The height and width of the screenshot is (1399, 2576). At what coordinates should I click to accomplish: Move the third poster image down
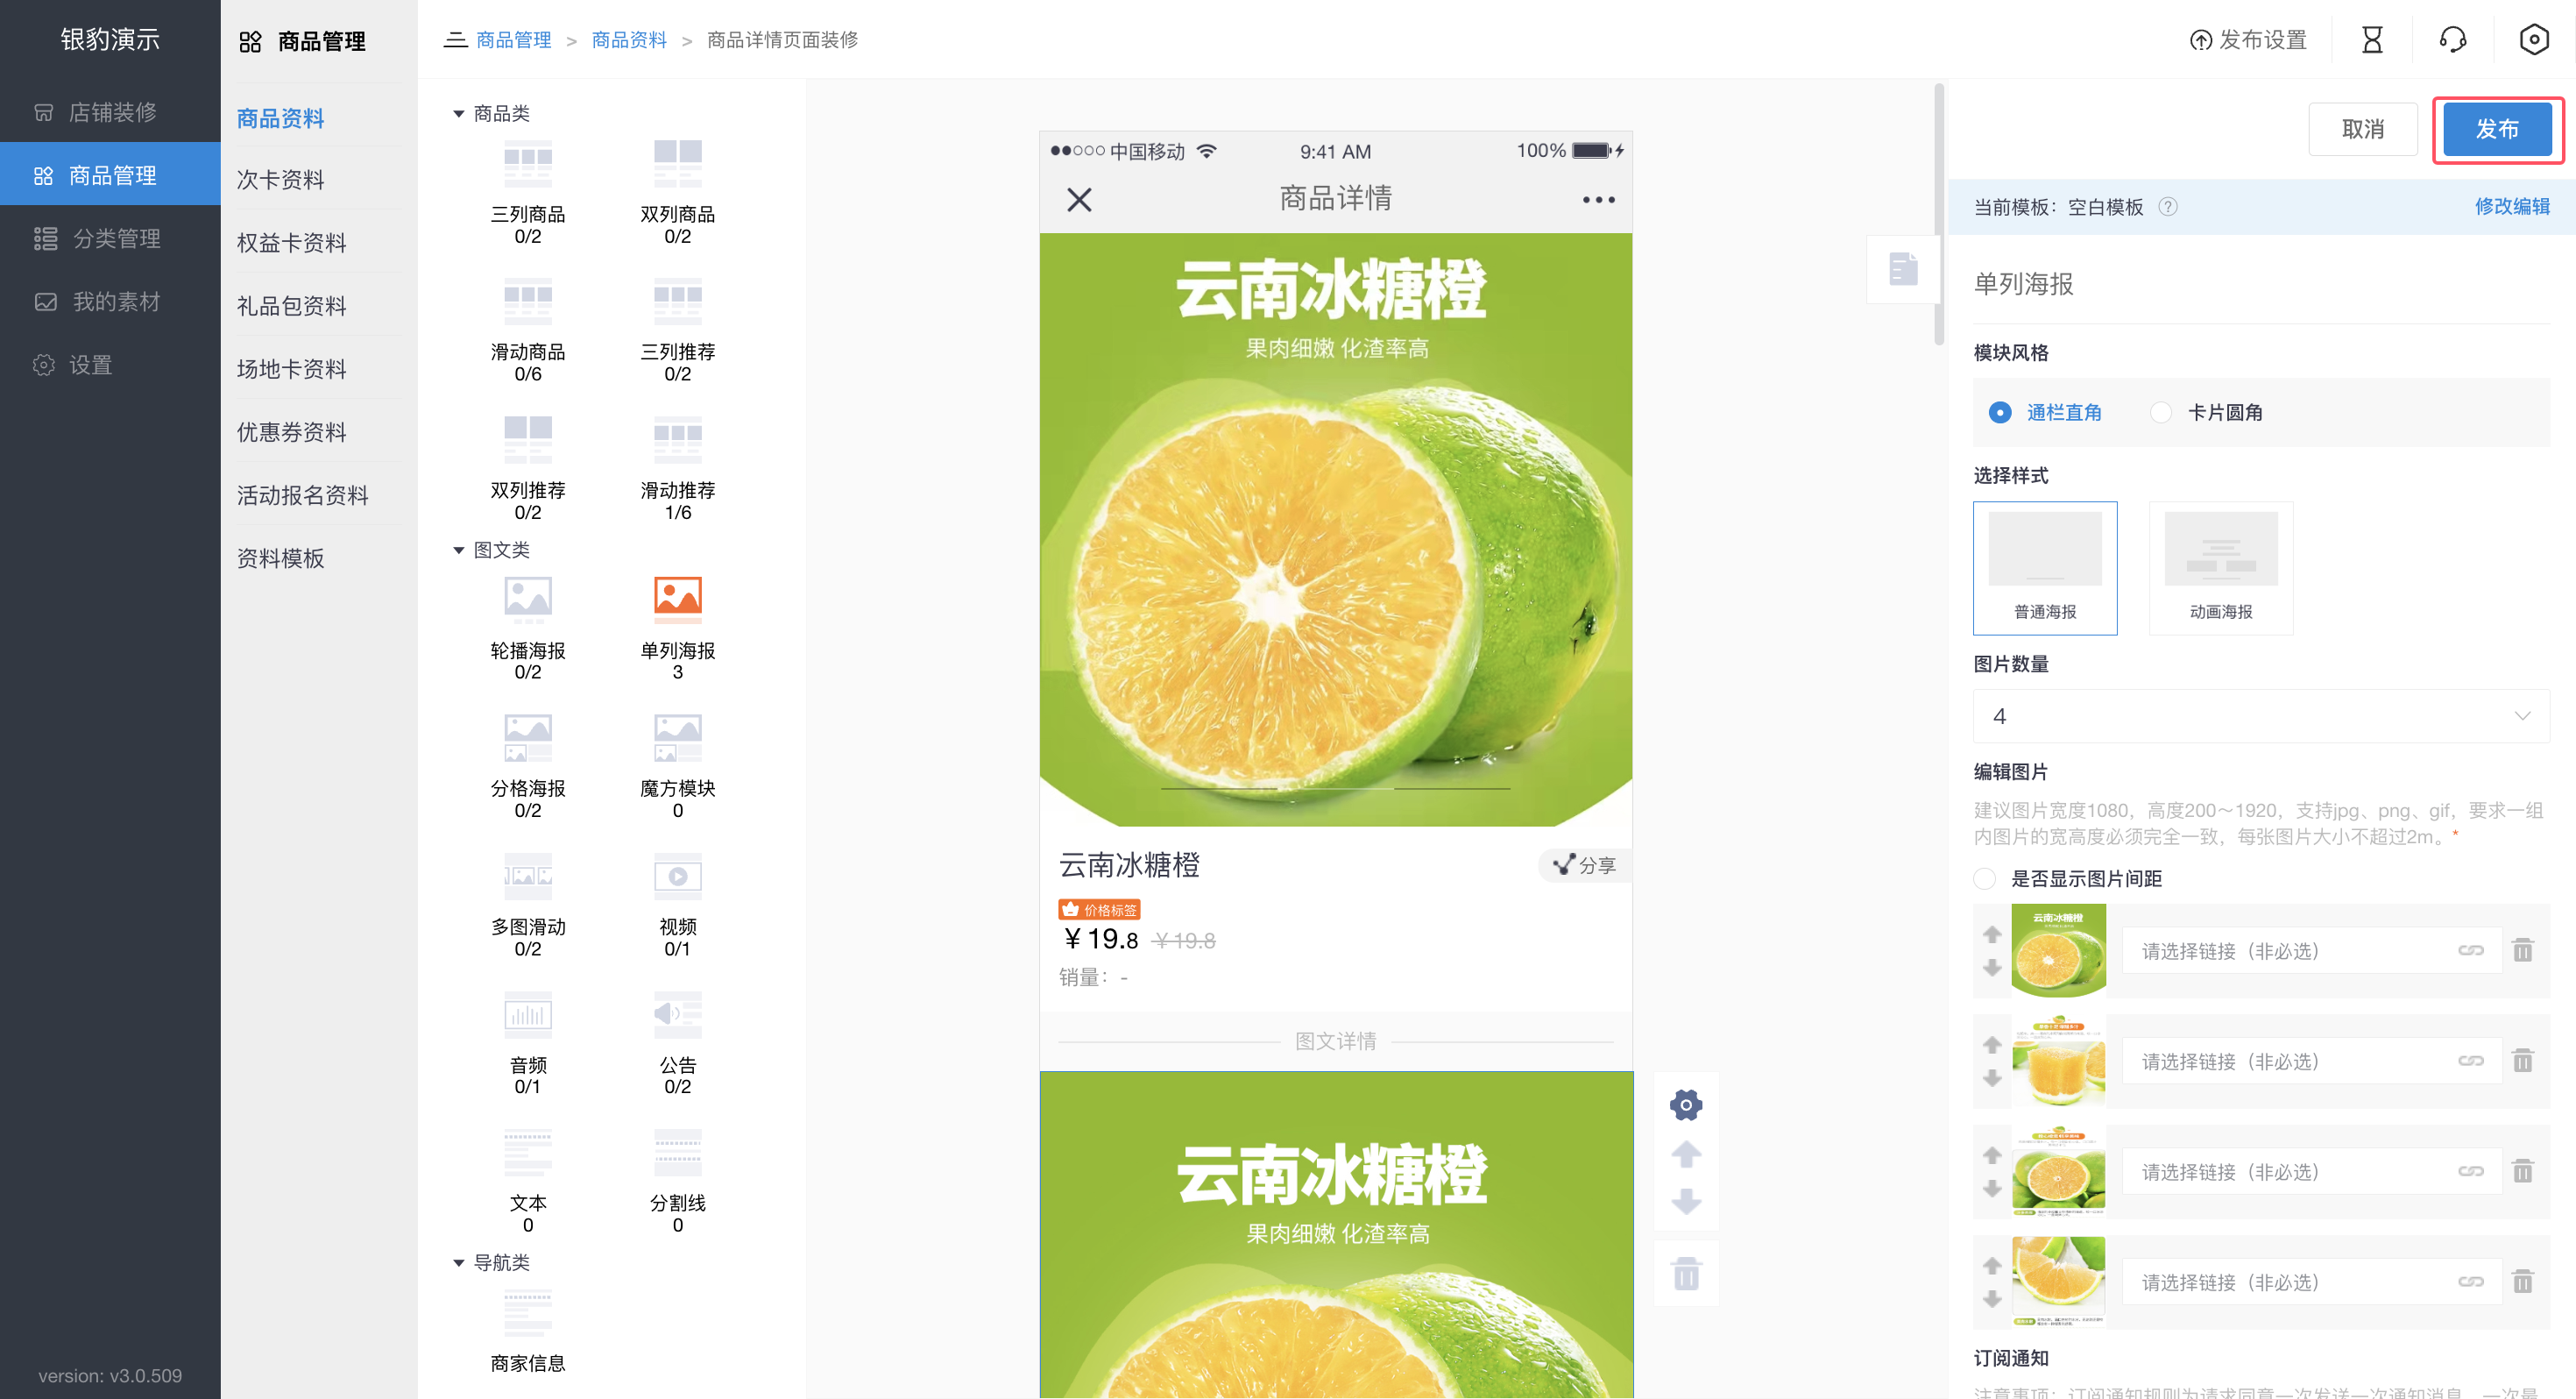pos(1992,1189)
